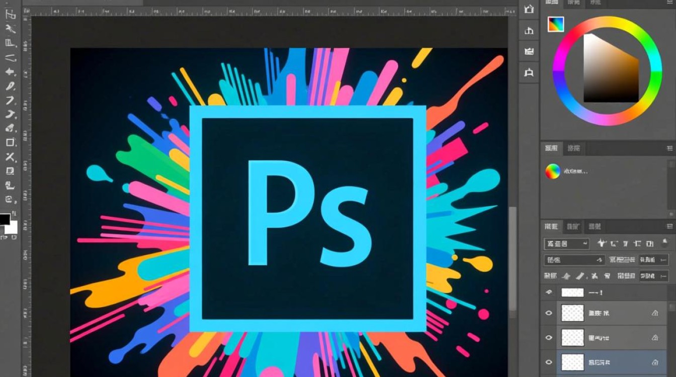Click the thumbnail of the highlighted bottom layer
Viewport: 676px width, 377px height.
pos(572,362)
